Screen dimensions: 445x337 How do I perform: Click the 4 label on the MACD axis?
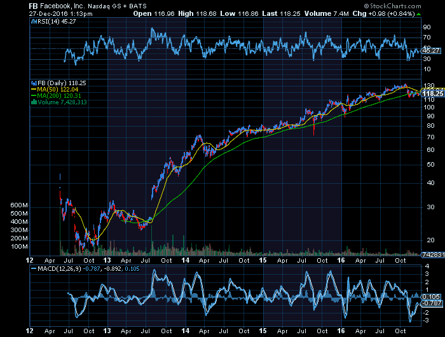[x=427, y=266]
